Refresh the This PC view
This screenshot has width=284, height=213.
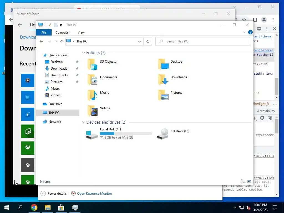coord(148,42)
